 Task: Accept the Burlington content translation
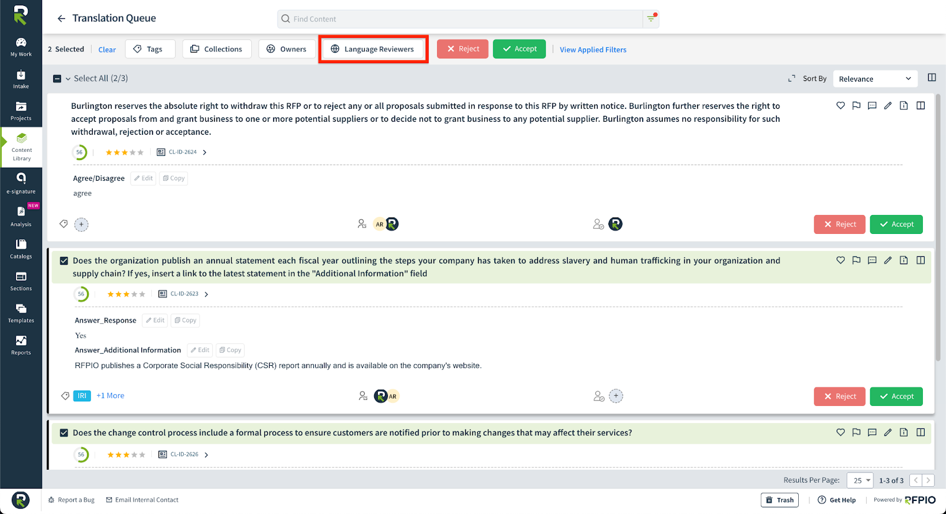point(896,225)
